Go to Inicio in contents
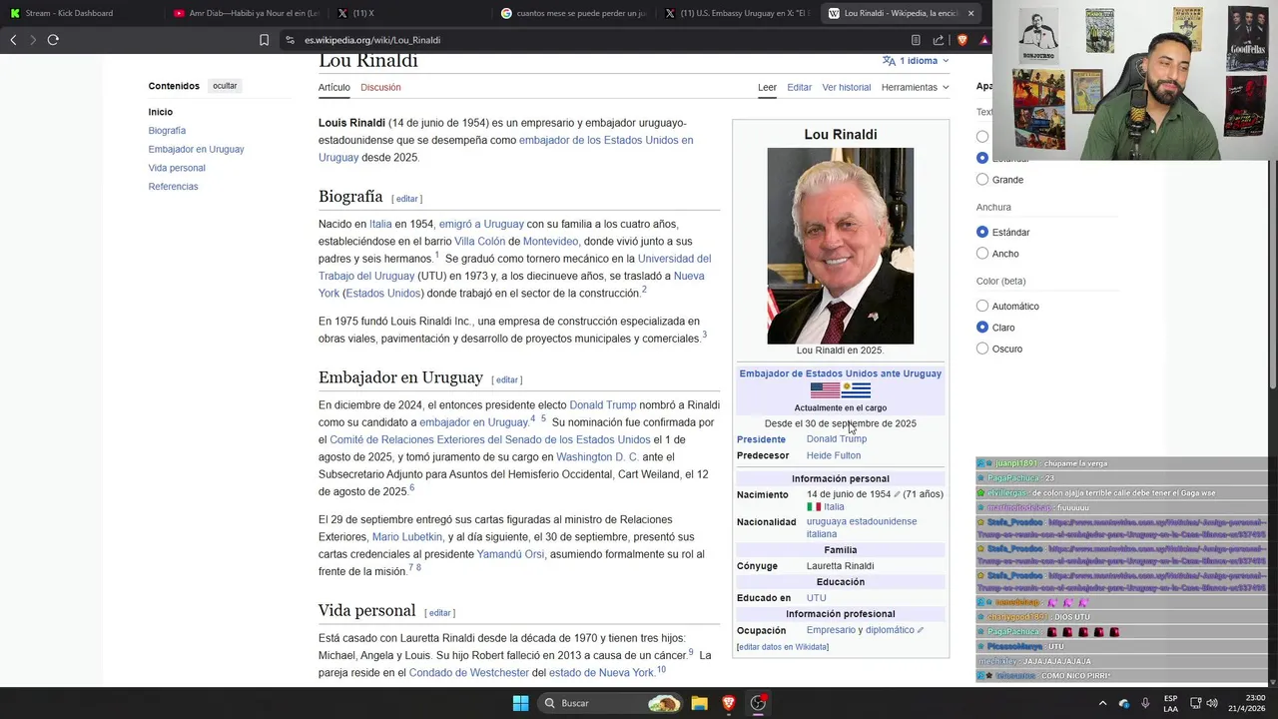1278x719 pixels. click(x=161, y=112)
